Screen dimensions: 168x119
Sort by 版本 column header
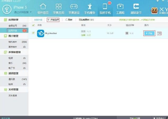pos(83,25)
